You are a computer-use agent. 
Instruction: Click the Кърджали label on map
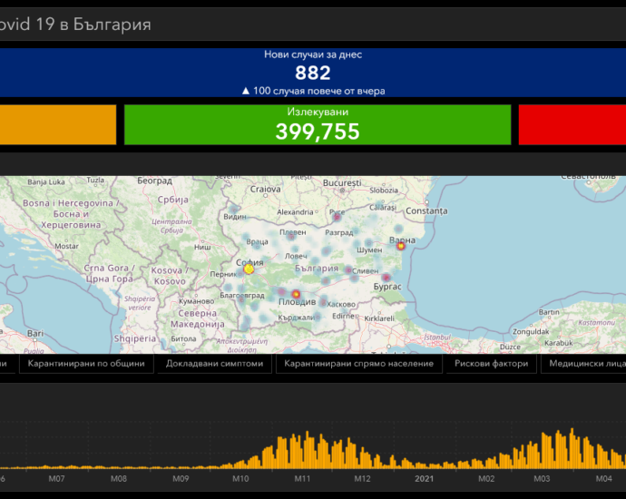pyautogui.click(x=297, y=318)
